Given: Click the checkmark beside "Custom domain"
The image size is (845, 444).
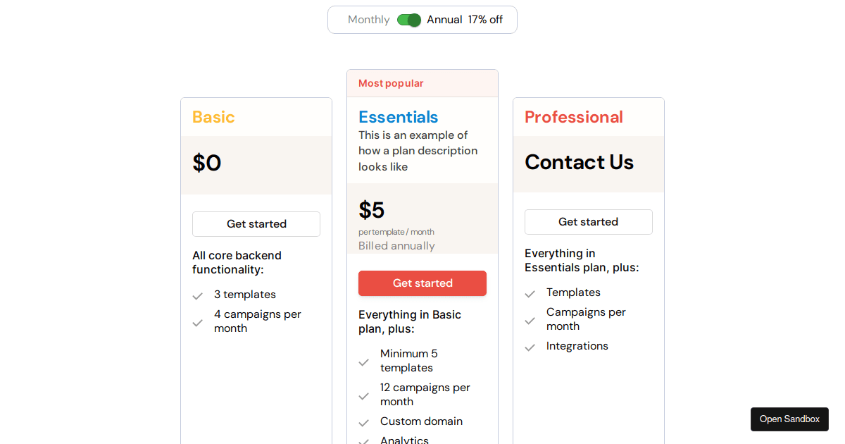Looking at the screenshot, I should point(364,421).
